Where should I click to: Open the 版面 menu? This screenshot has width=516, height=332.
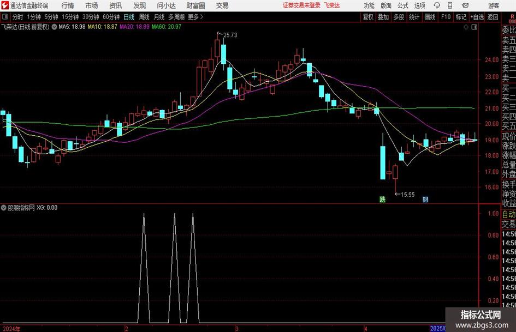coord(386,5)
